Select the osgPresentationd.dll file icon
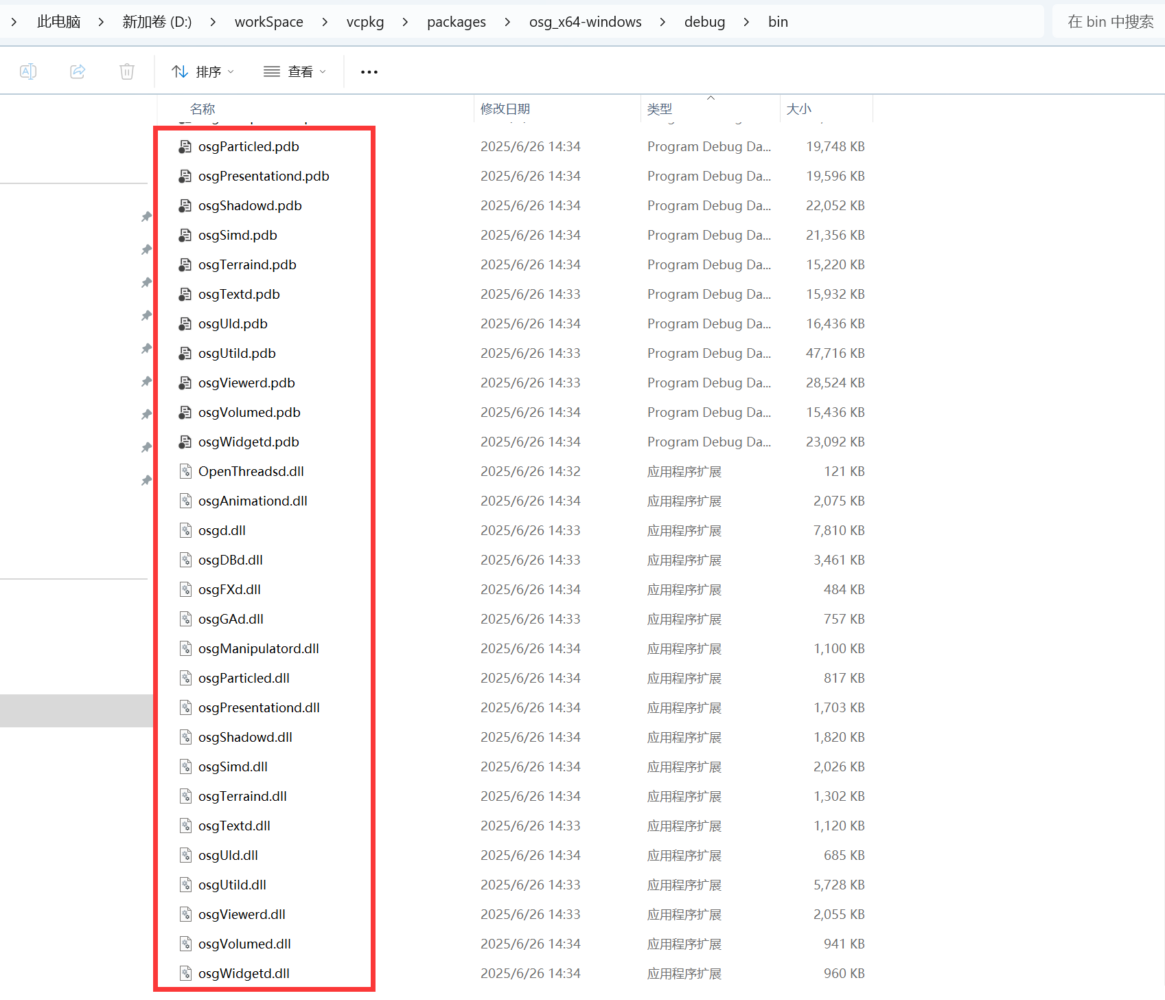 click(x=185, y=707)
